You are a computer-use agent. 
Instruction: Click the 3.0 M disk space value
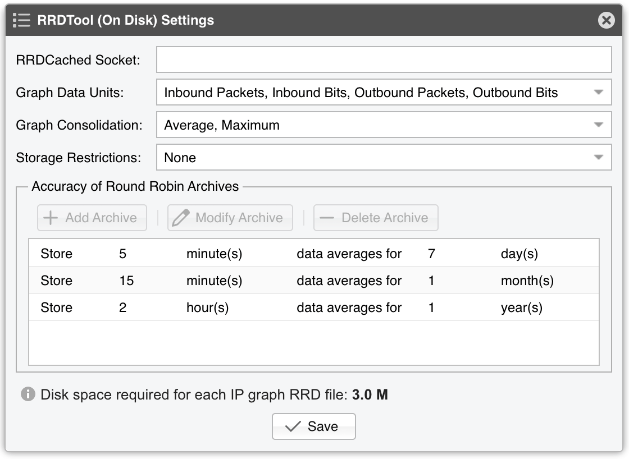click(x=370, y=394)
